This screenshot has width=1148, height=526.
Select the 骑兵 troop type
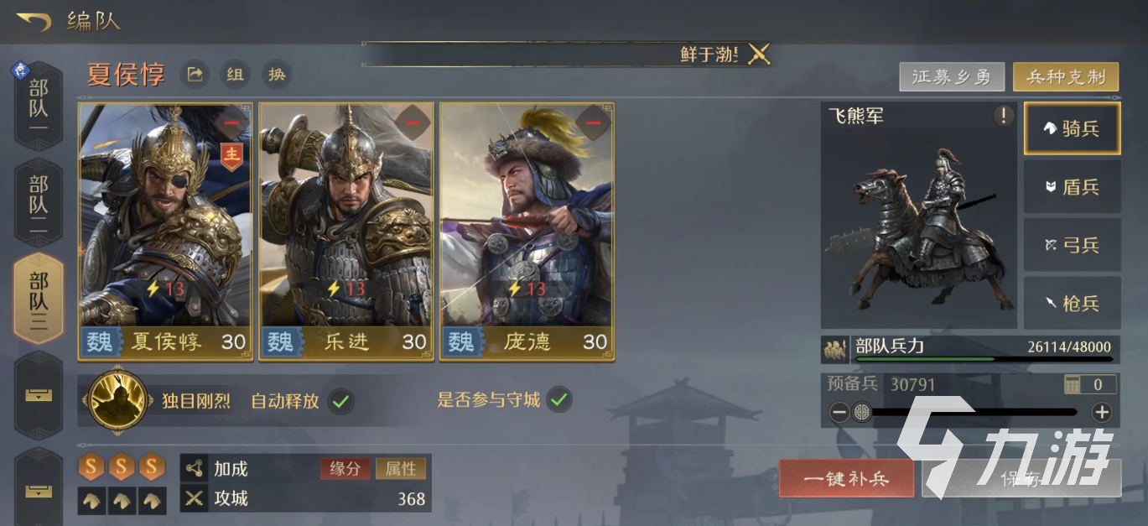(x=1073, y=128)
